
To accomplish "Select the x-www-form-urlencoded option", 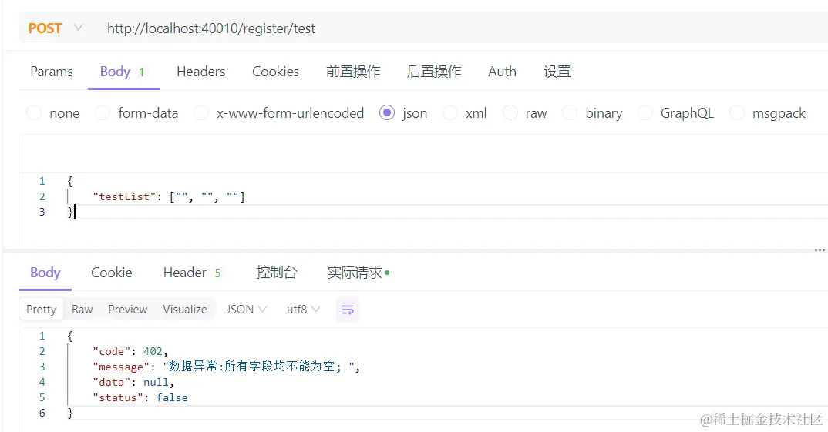I will tap(279, 113).
